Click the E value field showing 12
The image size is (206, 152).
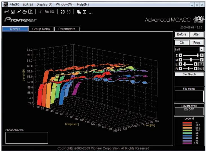pos(201,64)
